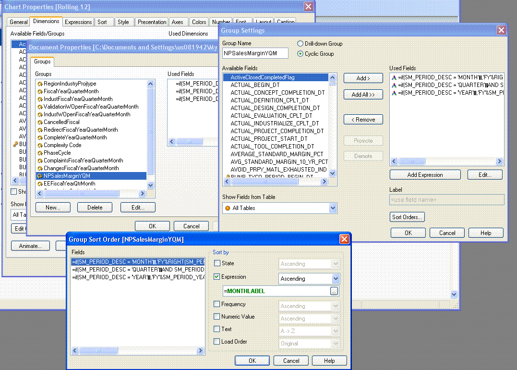The width and height of the screenshot is (517, 370).
Task: Click the Sort Orders... button
Action: [407, 217]
